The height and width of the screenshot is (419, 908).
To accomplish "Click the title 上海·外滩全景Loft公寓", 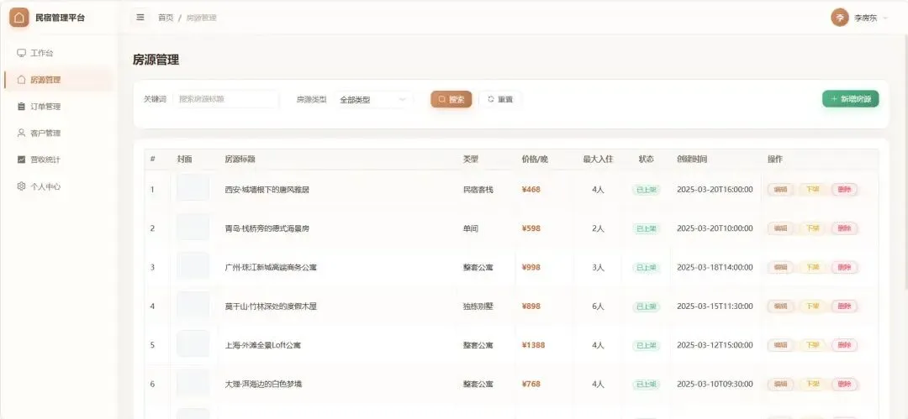I will tap(262, 345).
